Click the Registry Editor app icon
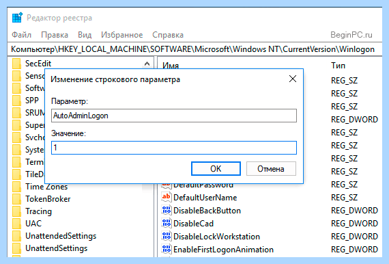389x264 pixels. [x=17, y=18]
